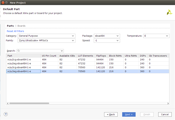
Task: Click into the Search text field
Action: tap(41, 51)
